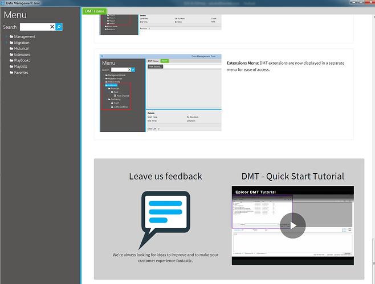Play the Epicor DMT Tutorial video
Screen dimensions: 375x284
pos(293,225)
